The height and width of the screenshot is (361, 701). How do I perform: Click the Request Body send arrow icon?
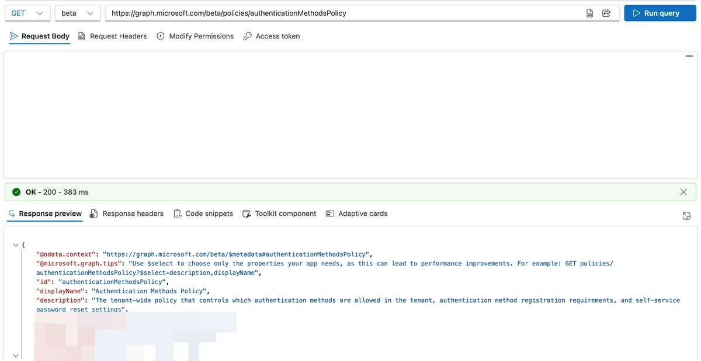click(14, 36)
